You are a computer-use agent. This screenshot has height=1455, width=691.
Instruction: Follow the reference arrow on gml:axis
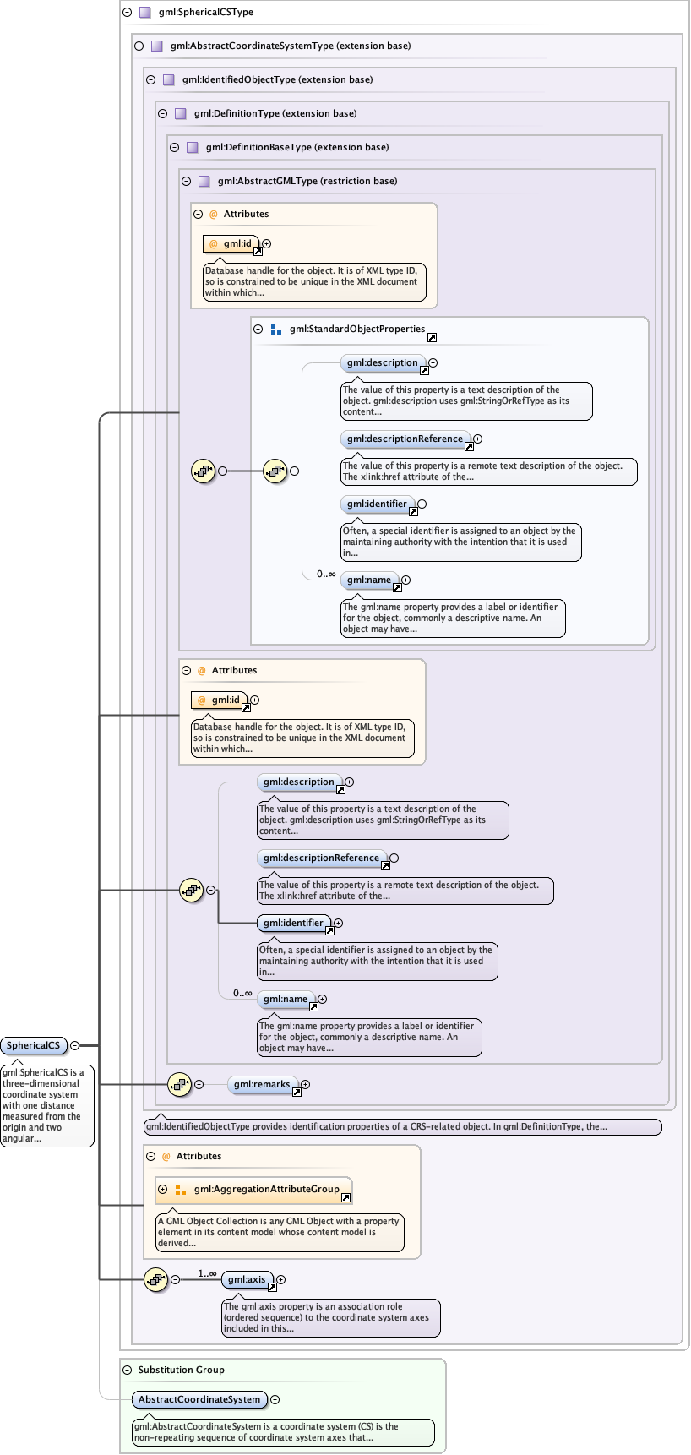(272, 1288)
